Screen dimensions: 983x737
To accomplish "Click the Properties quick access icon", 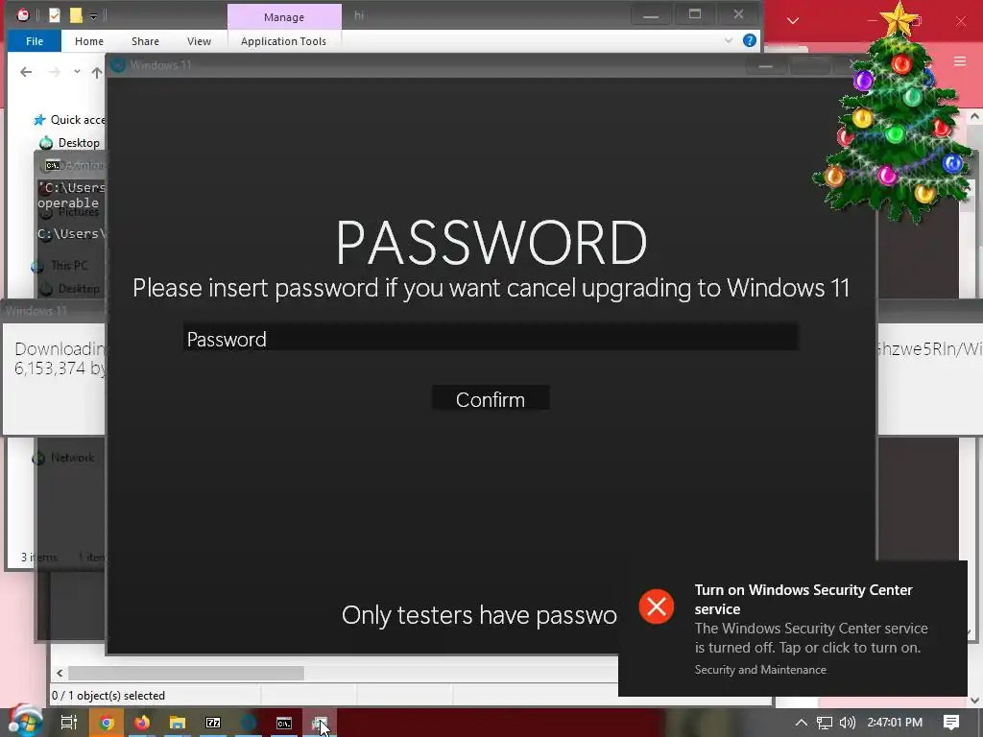I will 55,15.
